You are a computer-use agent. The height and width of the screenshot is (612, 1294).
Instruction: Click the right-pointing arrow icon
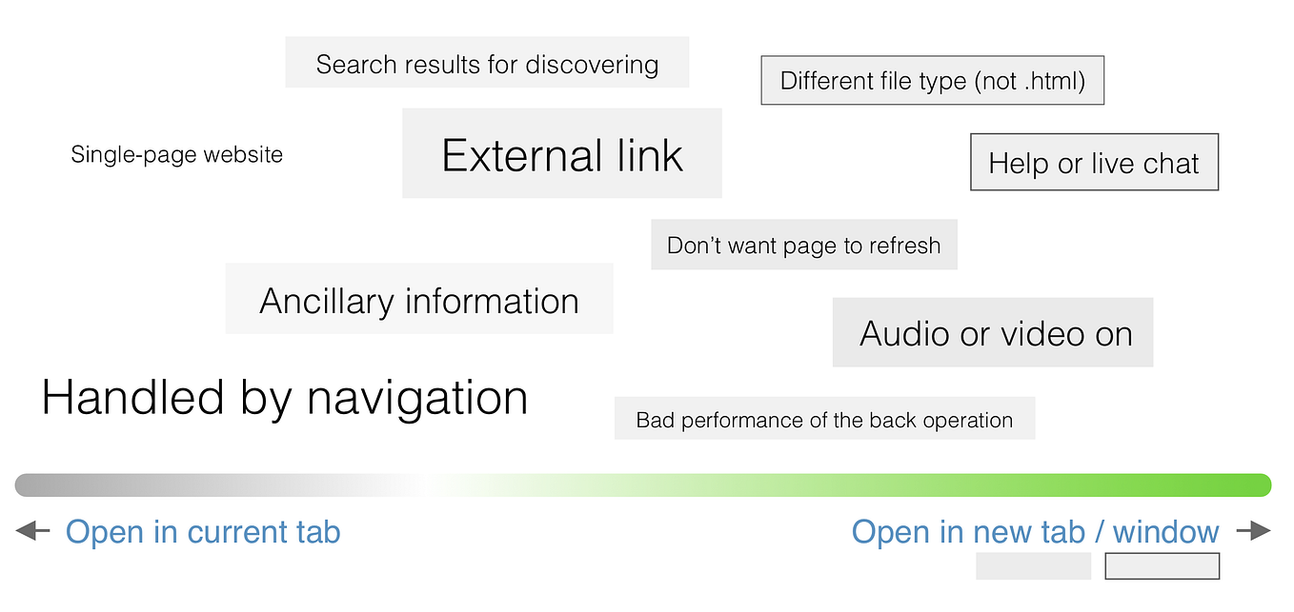tap(1254, 531)
